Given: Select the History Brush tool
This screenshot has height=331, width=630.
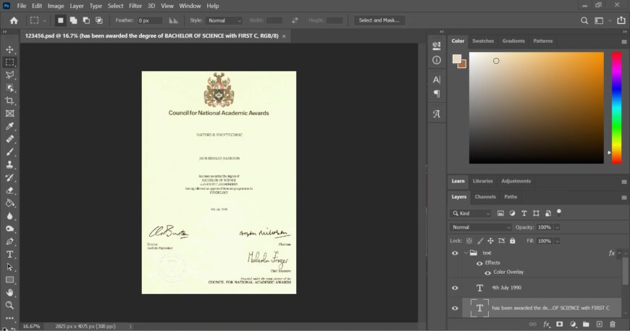Looking at the screenshot, I should point(9,177).
